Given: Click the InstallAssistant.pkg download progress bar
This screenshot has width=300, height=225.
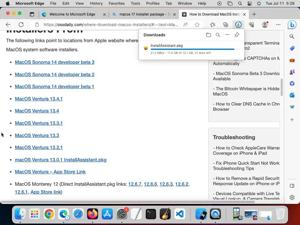Looking at the screenshot, I should coord(195,49).
